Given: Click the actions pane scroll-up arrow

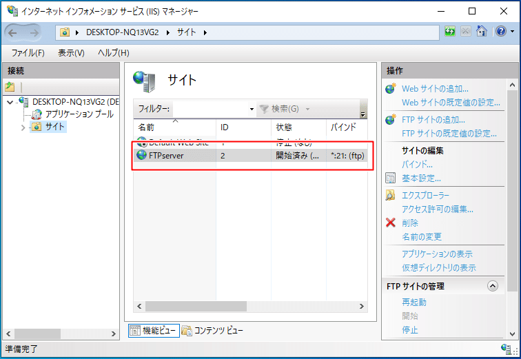Looking at the screenshot, I should [x=512, y=85].
